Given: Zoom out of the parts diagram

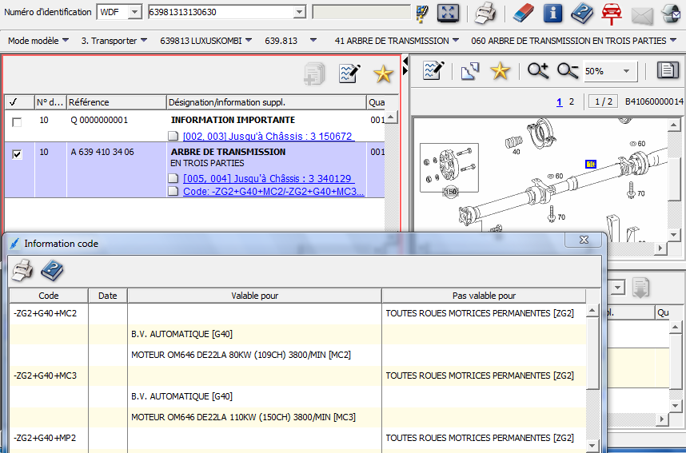Looking at the screenshot, I should (568, 71).
